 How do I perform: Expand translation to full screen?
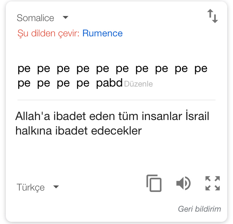click(x=213, y=183)
